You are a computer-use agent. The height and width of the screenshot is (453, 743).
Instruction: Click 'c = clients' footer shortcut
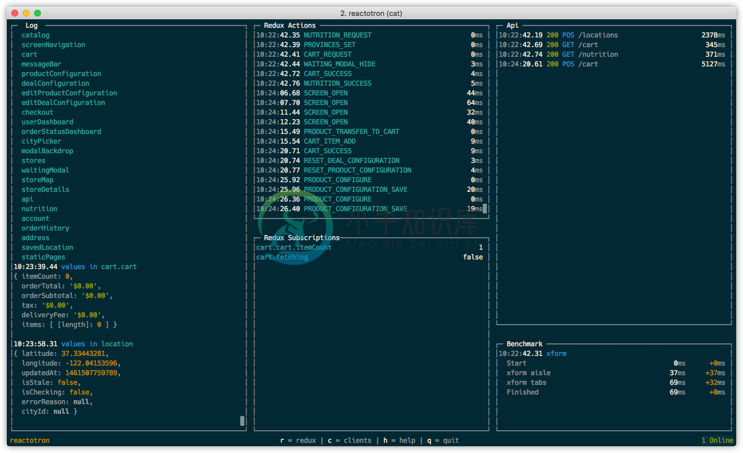tap(349, 441)
